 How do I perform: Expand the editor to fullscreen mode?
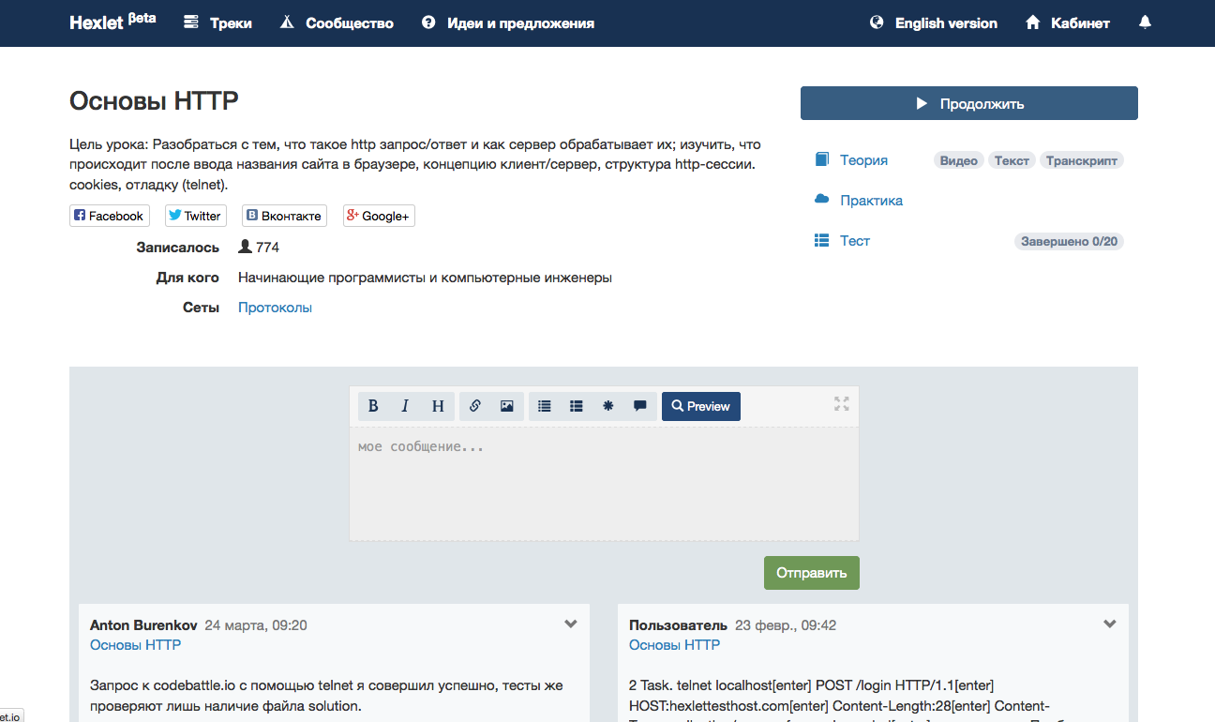(x=840, y=405)
